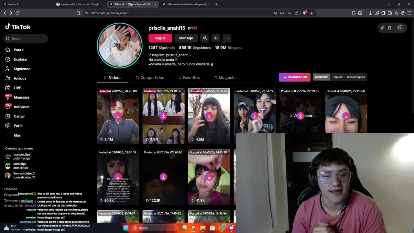414x233 pixels.
Task: Download the 50.9K views video
Action: point(118,177)
